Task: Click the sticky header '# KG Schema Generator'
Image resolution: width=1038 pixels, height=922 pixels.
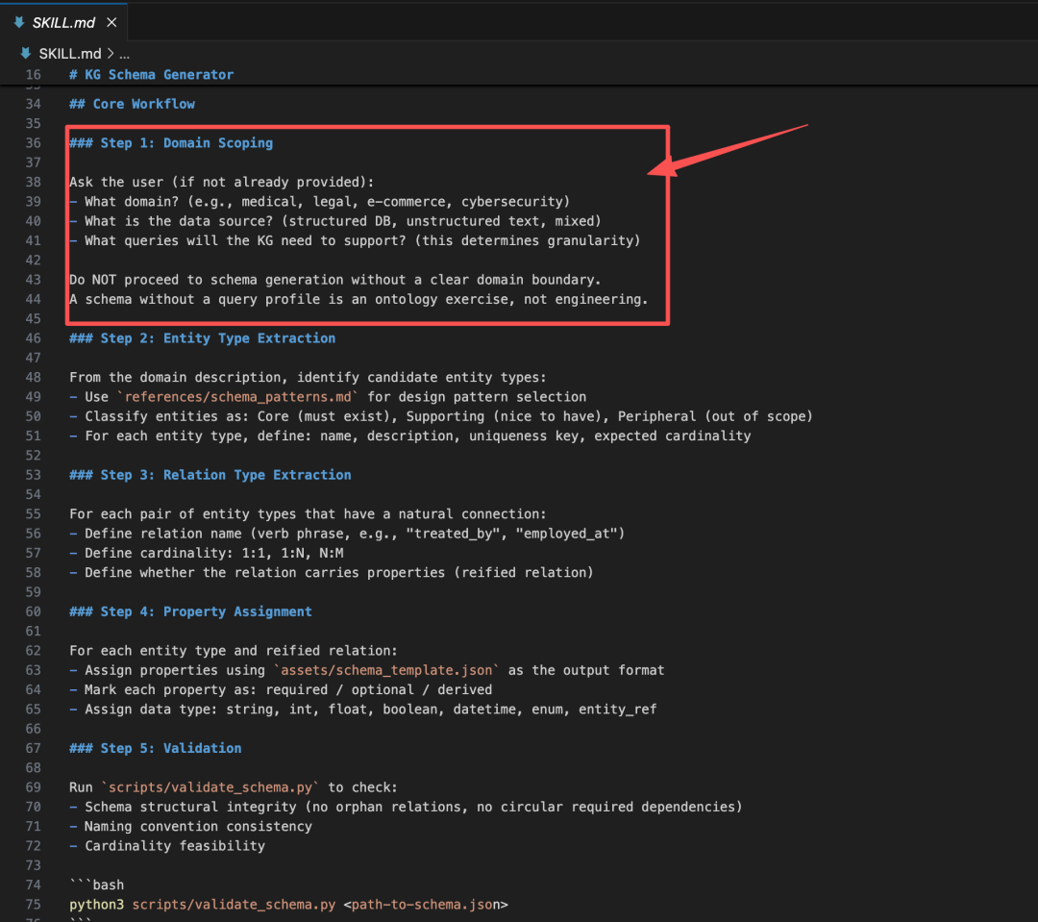Action: tap(152, 75)
